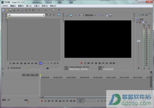Screen dimensions: 154x108
Task: Click the 00:00:15;00 mark on time ruler
Action: click(x=58, y=78)
